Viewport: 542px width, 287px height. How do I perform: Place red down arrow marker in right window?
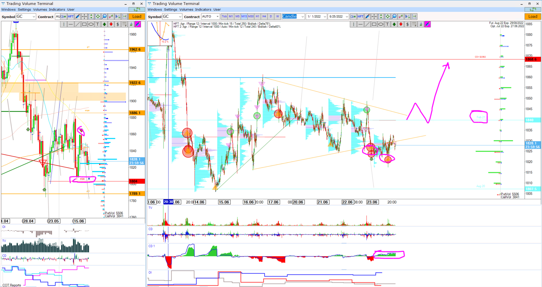pyautogui.click(x=401, y=24)
